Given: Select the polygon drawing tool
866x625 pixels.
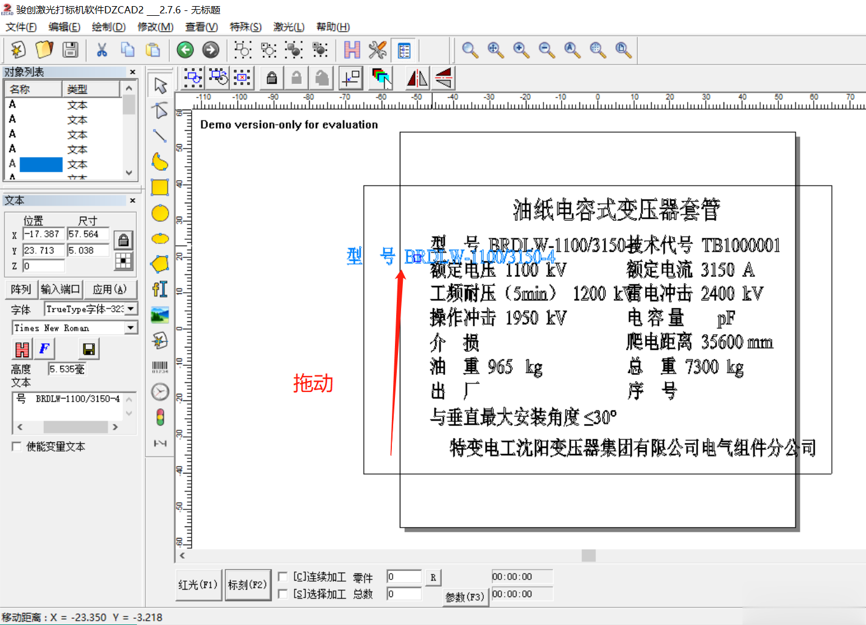Looking at the screenshot, I should point(160,264).
